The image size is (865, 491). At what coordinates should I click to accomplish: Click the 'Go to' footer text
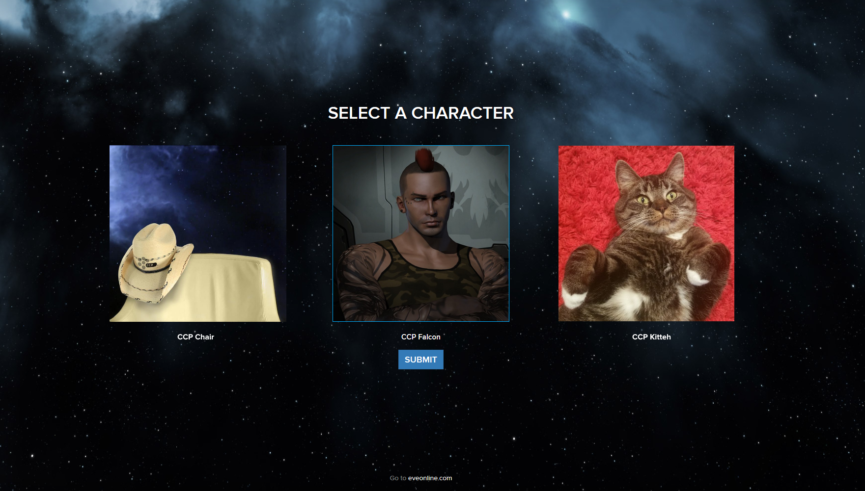(x=398, y=478)
